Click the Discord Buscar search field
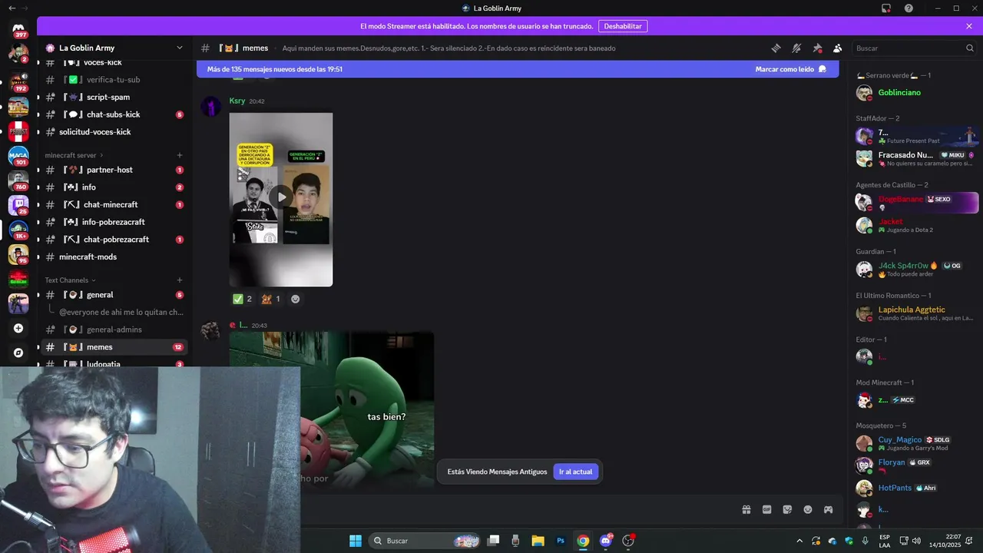 click(x=914, y=48)
